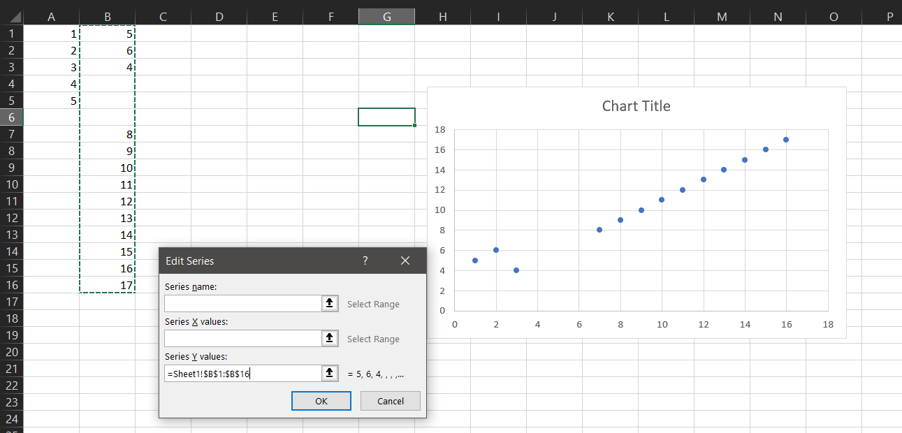This screenshot has width=902, height=433.
Task: Select cell A1 containing value 1
Action: pyautogui.click(x=51, y=33)
